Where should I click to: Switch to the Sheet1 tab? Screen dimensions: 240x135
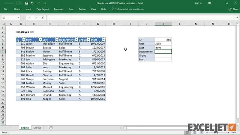(x=25, y=127)
